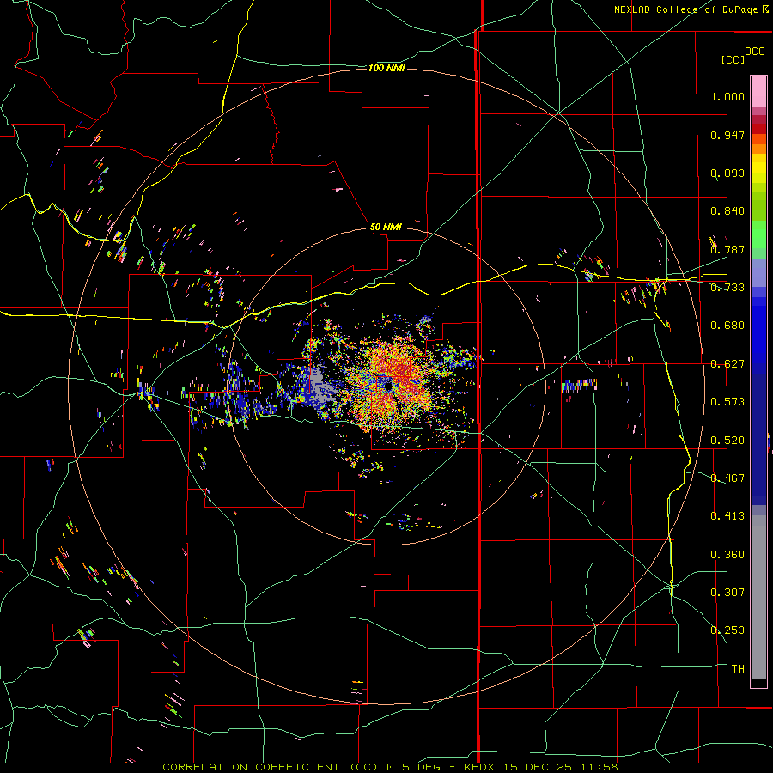
Task: Click the TH threshold label
Action: [x=738, y=669]
